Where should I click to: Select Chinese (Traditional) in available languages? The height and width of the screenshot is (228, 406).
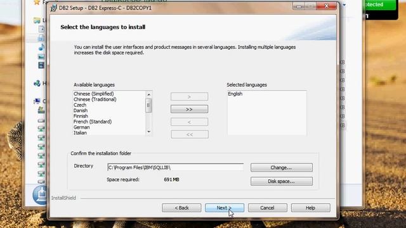95,99
